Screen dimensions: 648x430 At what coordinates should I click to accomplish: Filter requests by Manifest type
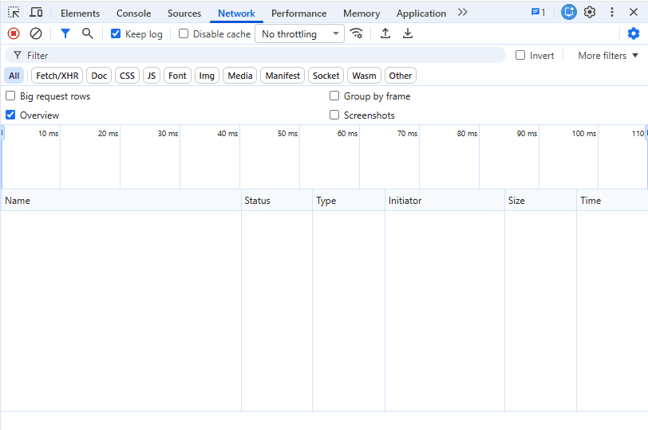pos(283,76)
